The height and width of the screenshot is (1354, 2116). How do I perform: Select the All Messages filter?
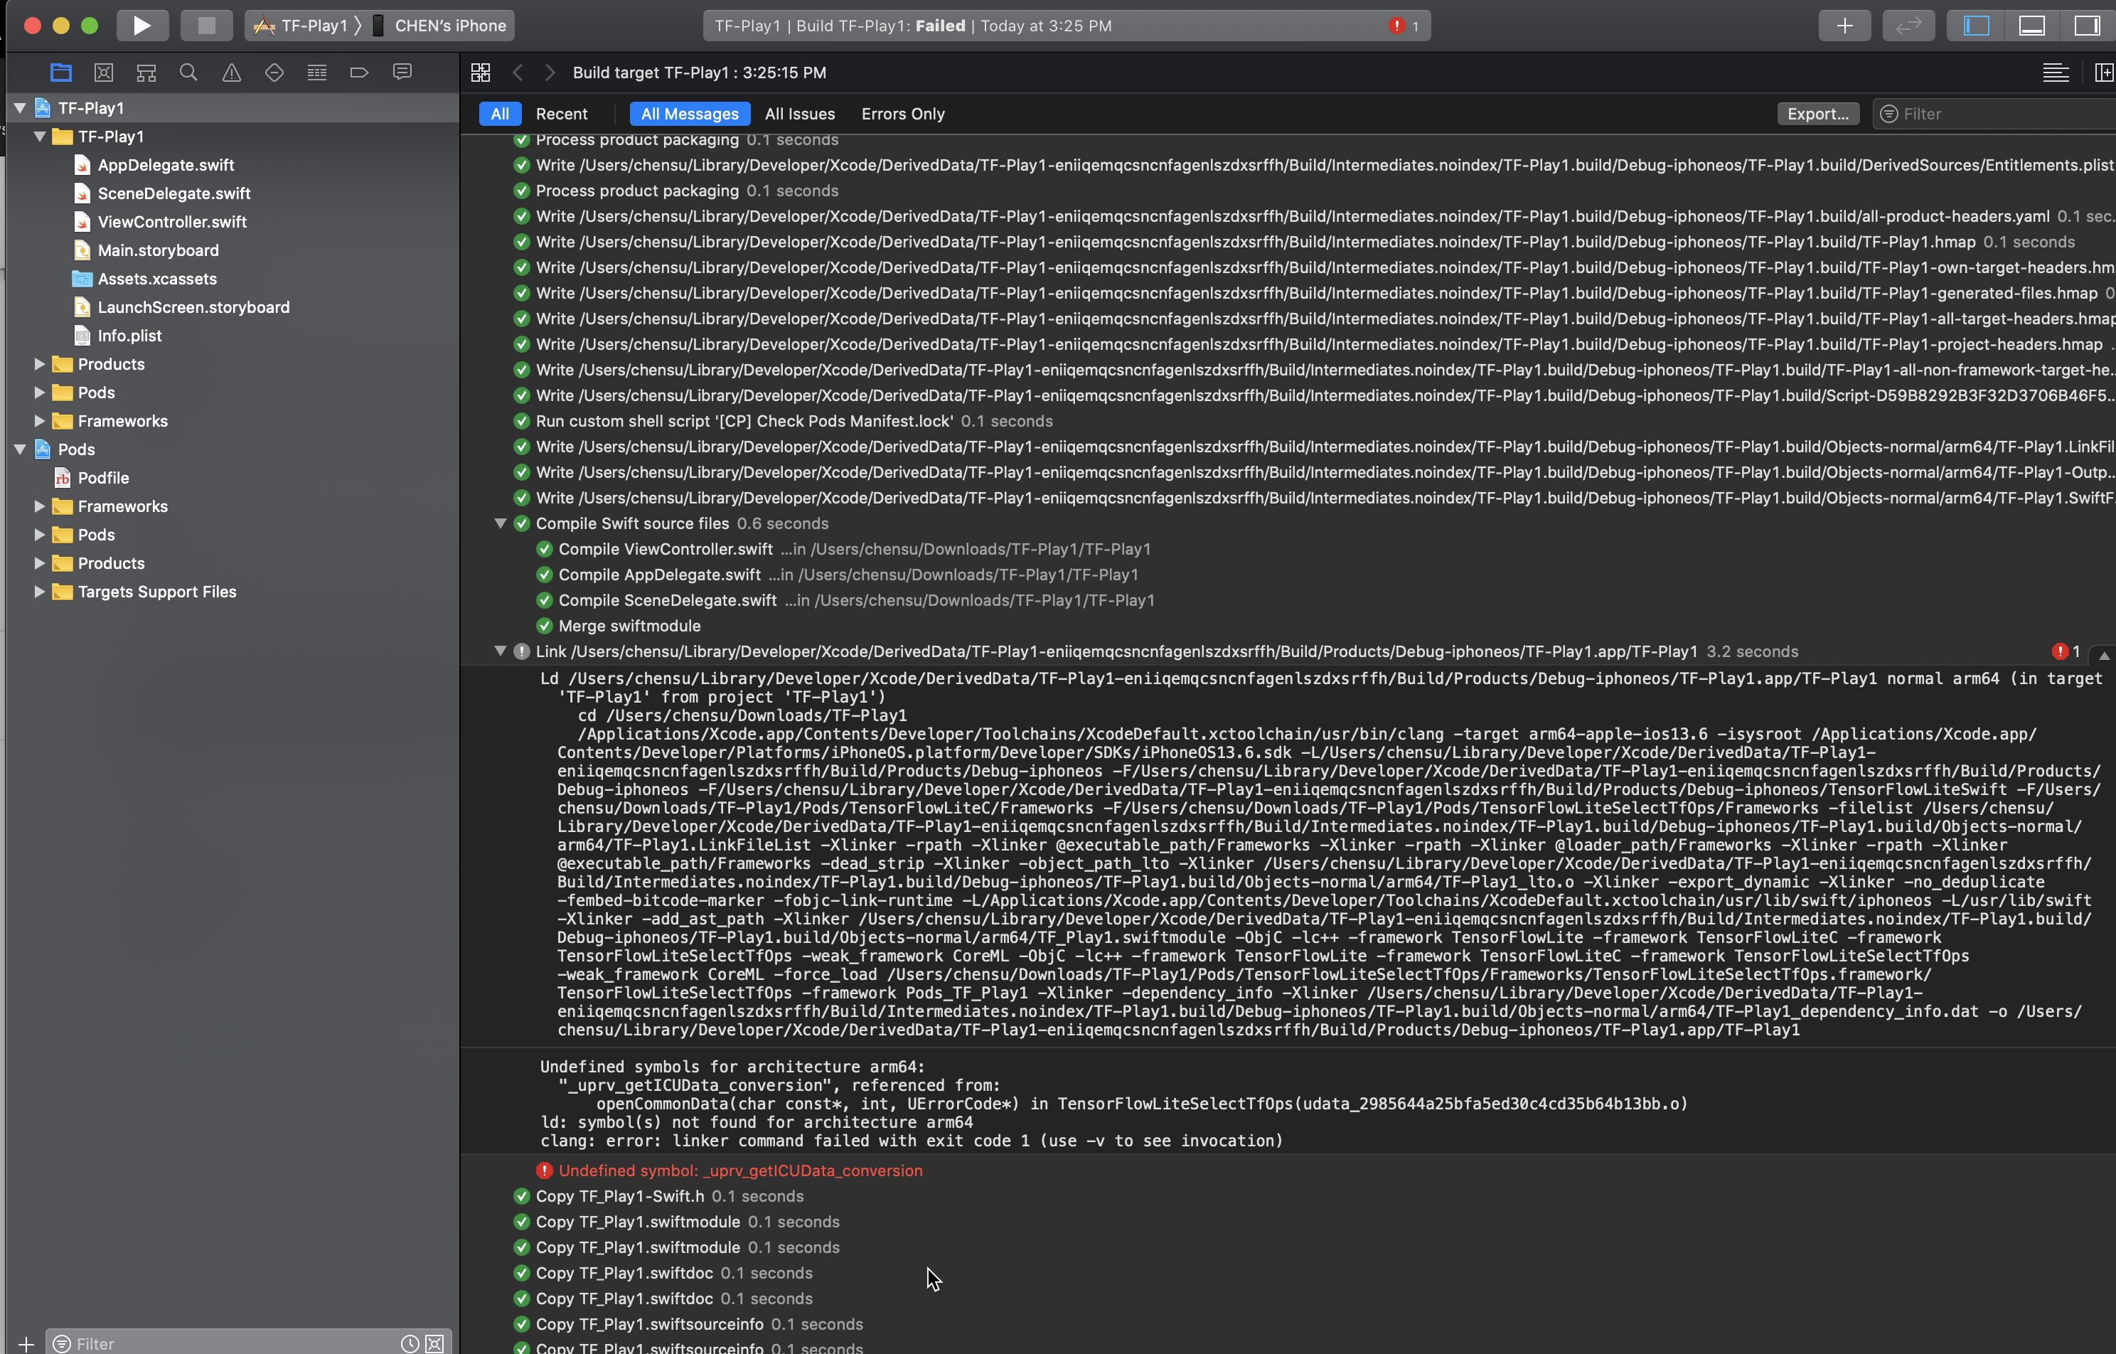(x=689, y=113)
